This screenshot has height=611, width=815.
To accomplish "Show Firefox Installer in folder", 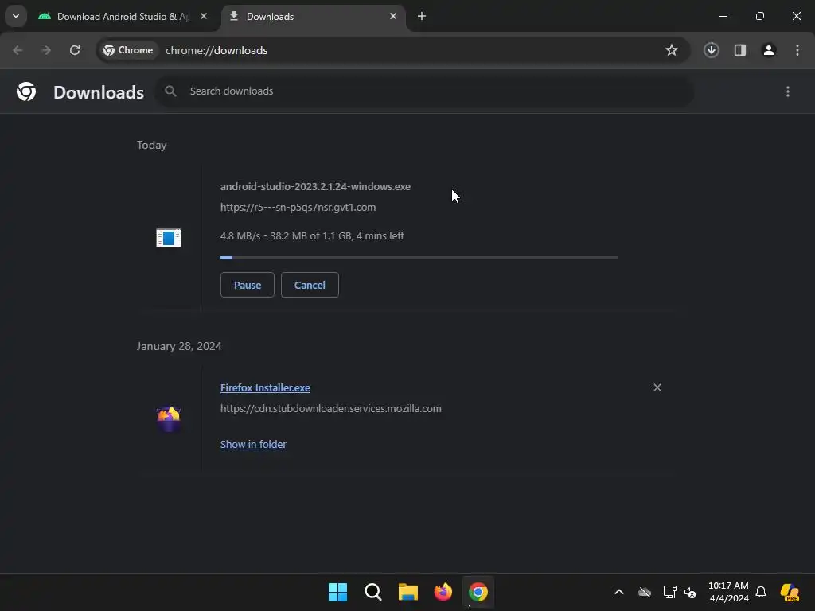I will [x=253, y=444].
